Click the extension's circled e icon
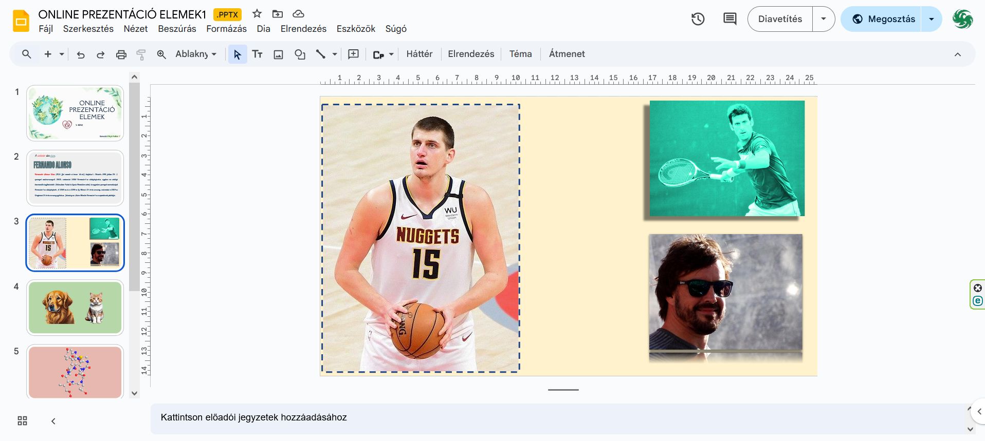Screen dimensions: 985x441 (978, 301)
